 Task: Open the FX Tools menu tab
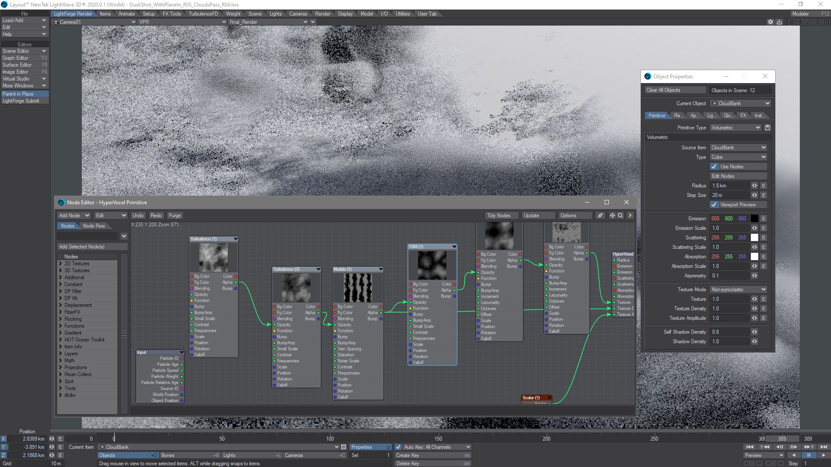click(x=171, y=14)
